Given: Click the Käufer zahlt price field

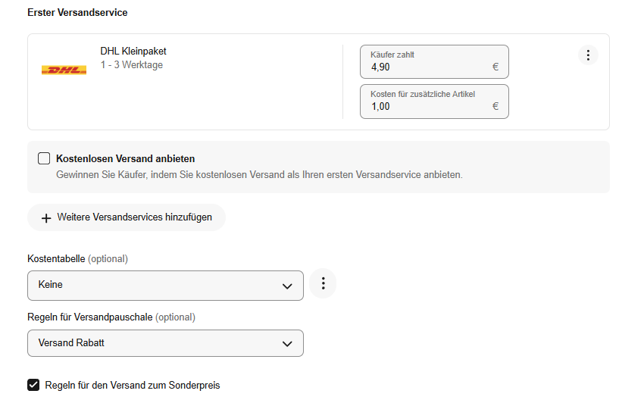Looking at the screenshot, I should coord(428,67).
